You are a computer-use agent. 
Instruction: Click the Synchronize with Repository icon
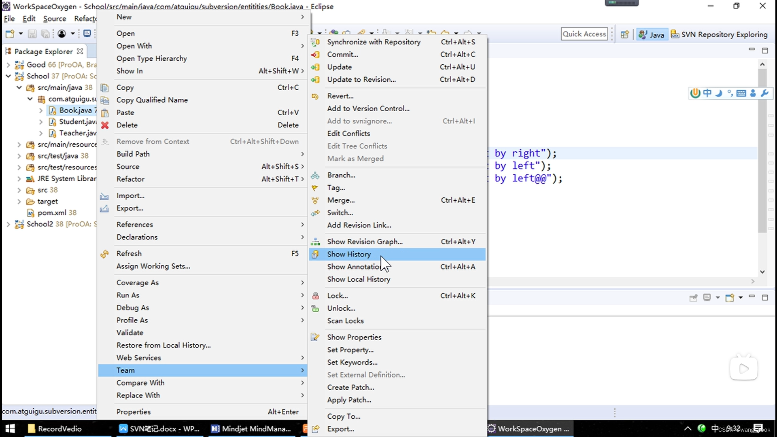[315, 42]
